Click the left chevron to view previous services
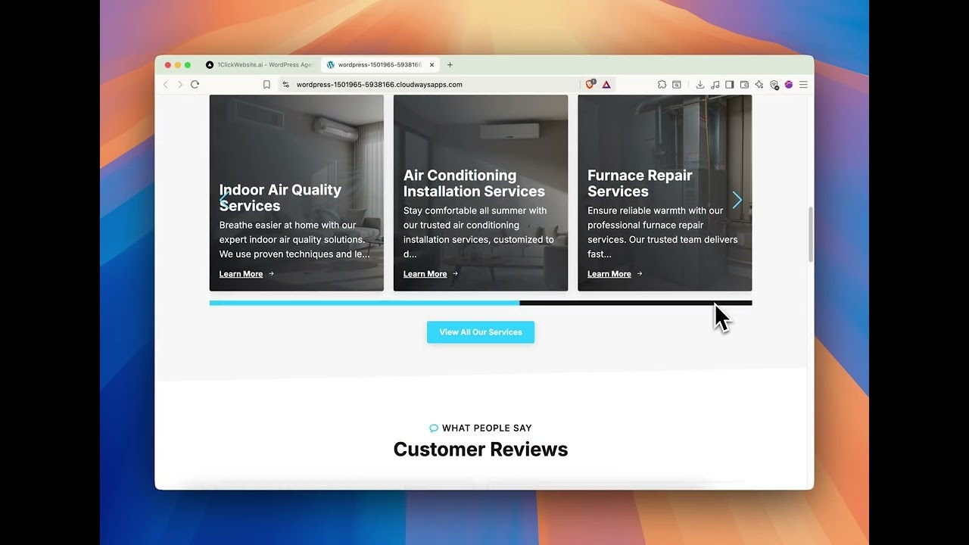This screenshot has height=545, width=969. pos(224,199)
